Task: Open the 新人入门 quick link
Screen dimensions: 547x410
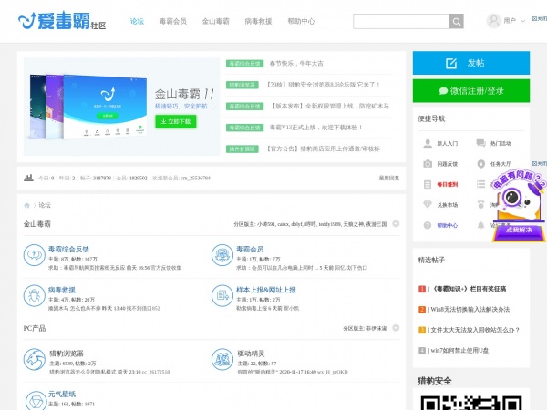Action: [448, 143]
